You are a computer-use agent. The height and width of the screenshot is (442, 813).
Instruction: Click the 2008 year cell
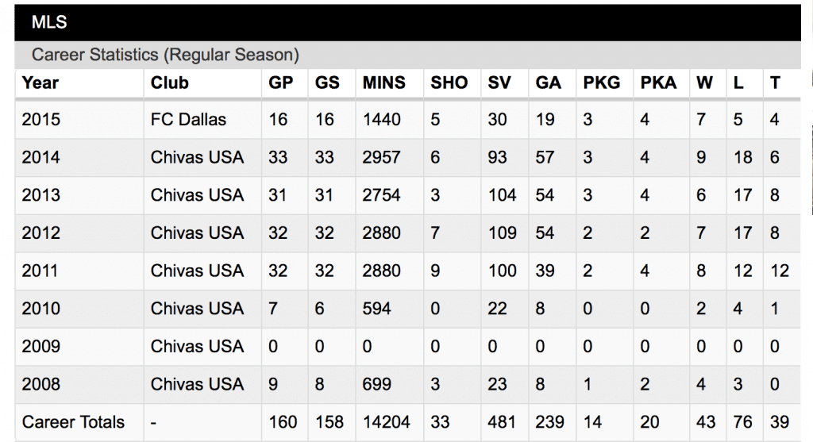(41, 385)
